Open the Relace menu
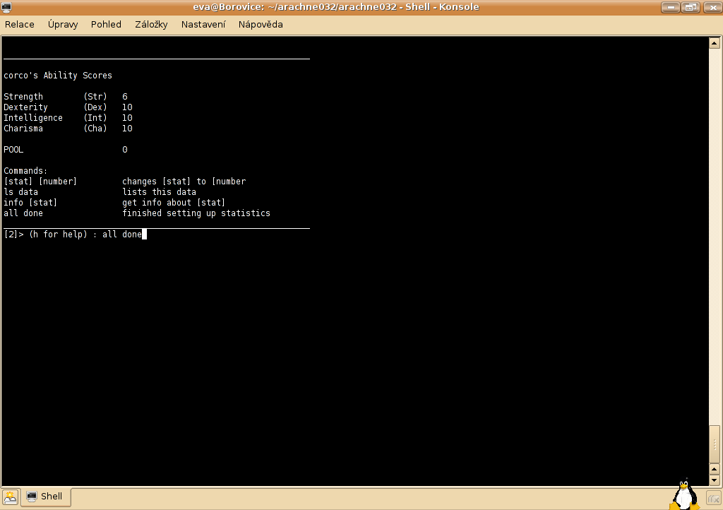The width and height of the screenshot is (723, 510). (x=20, y=24)
